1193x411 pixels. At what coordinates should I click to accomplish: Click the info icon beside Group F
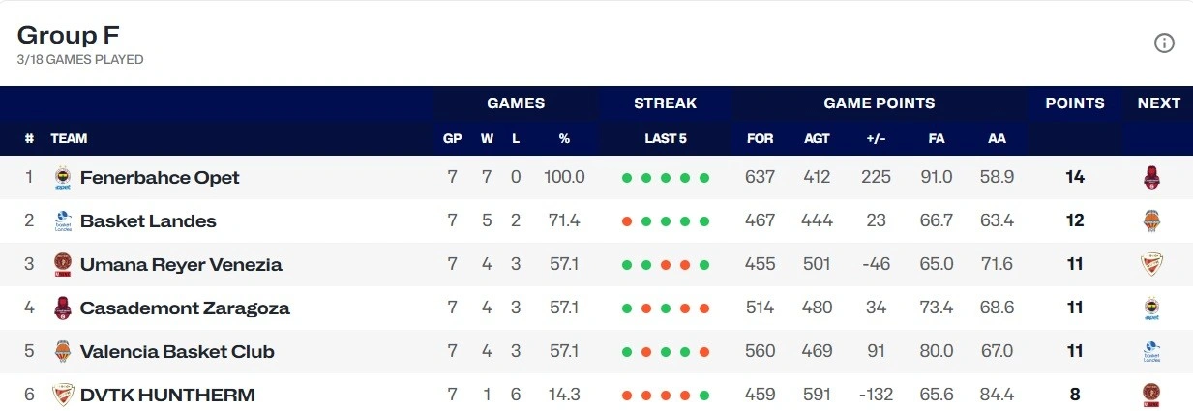(1164, 44)
